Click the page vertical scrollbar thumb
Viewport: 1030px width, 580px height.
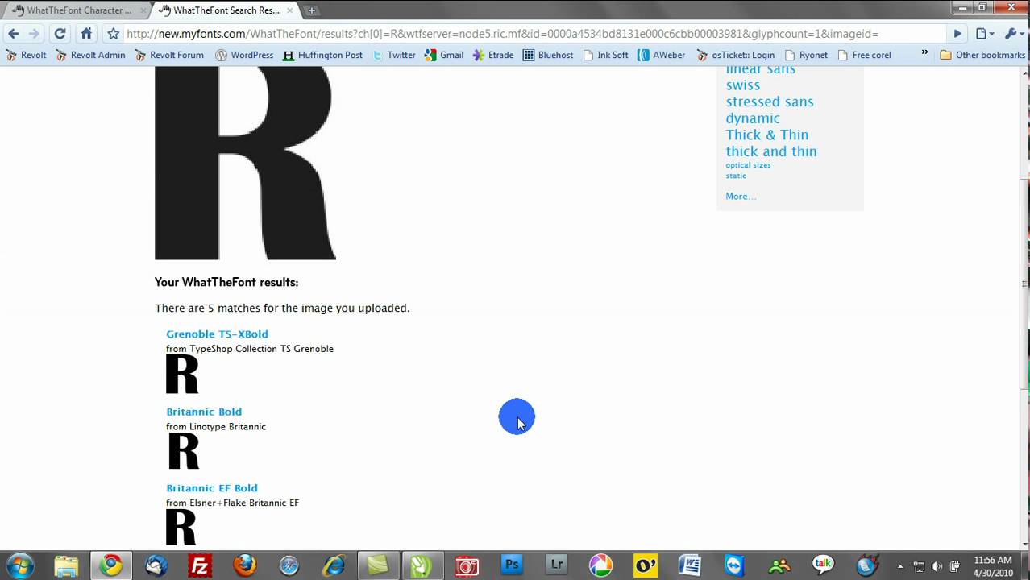pyautogui.click(x=1024, y=284)
